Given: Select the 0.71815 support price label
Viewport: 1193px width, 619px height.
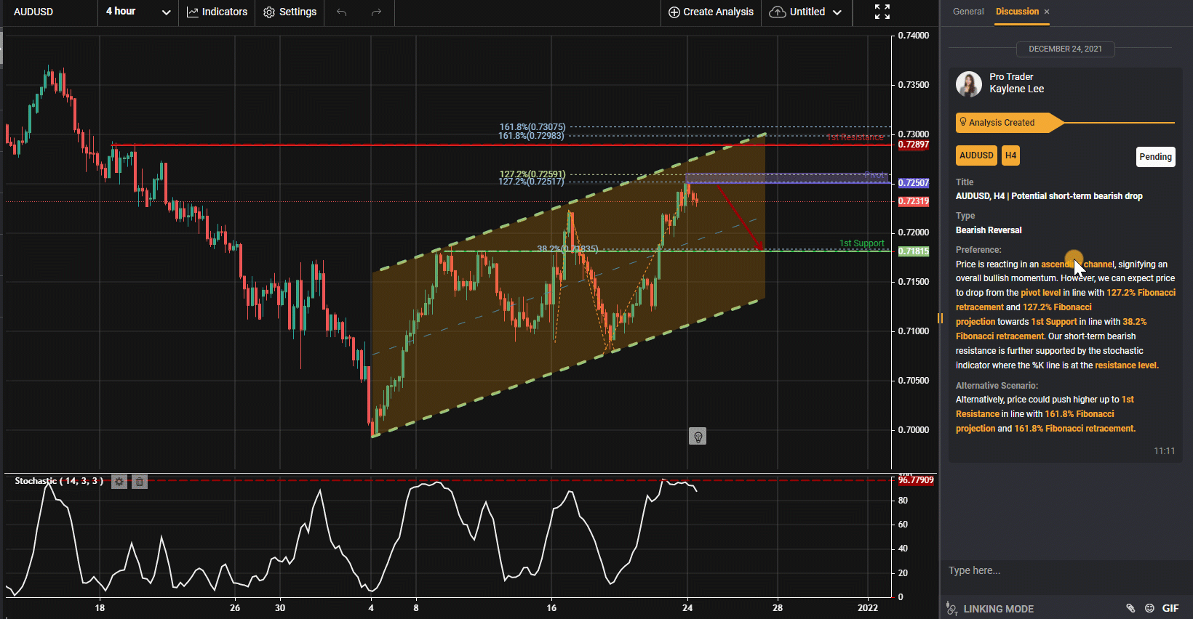Looking at the screenshot, I should (x=914, y=251).
